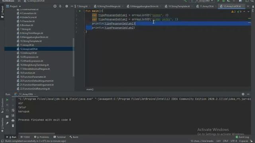This screenshot has height=143, width=255.
Task: Click the green checkmark indicator showing 9
Action: pos(239,12)
